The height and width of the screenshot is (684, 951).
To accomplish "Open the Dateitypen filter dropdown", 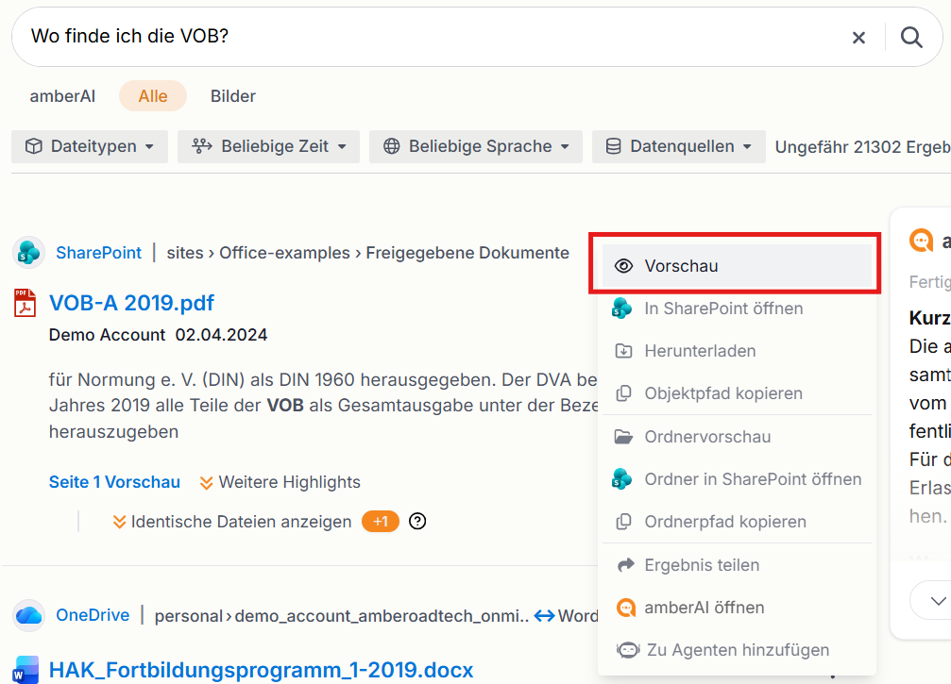I will [89, 146].
